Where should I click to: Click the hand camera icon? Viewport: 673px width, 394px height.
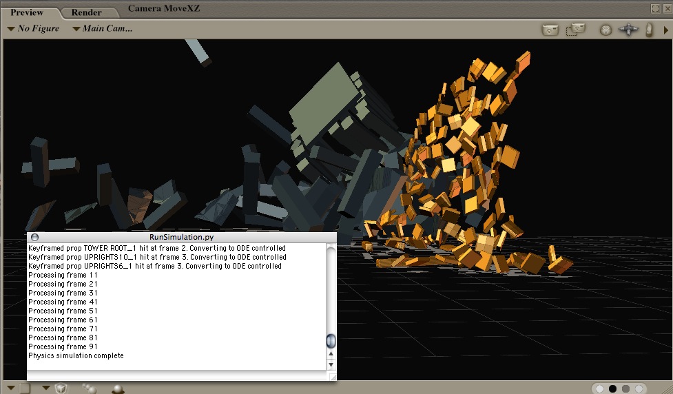click(x=650, y=30)
